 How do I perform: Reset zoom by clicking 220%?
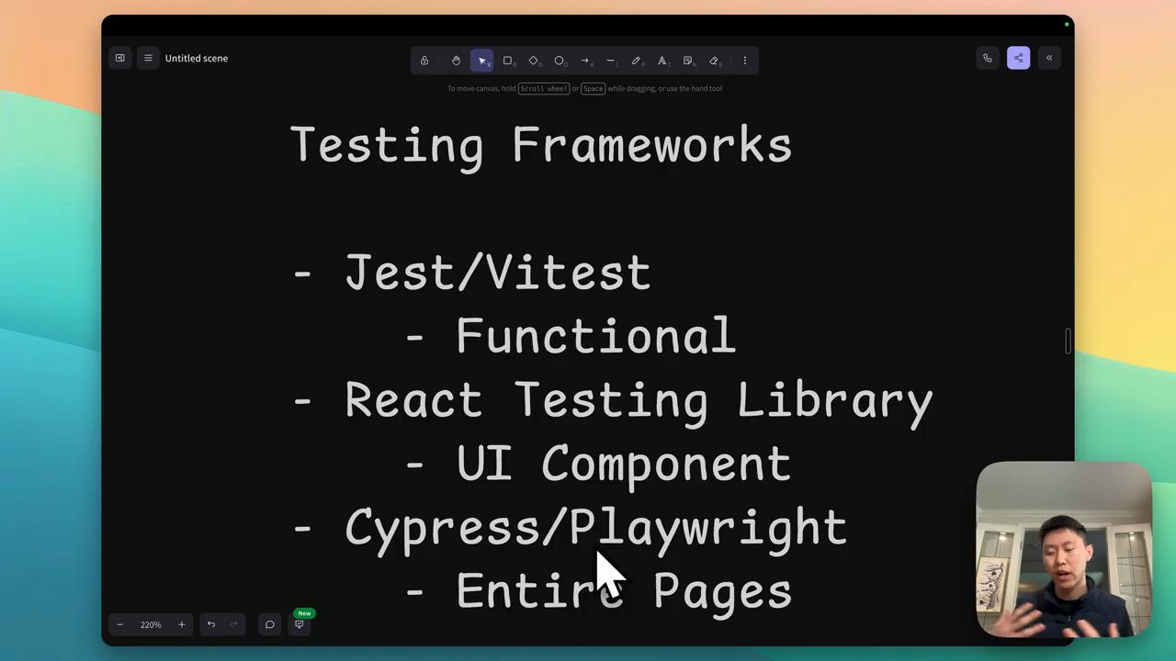(151, 624)
